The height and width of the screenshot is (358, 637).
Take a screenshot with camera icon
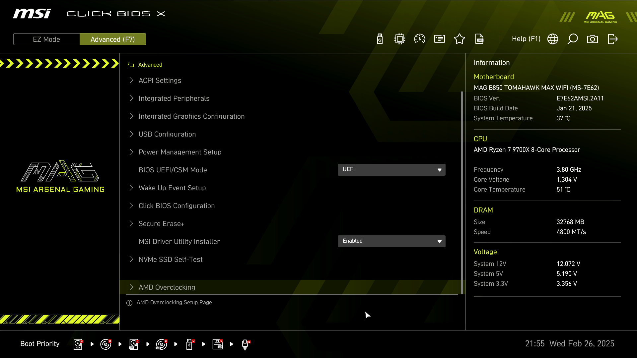593,39
